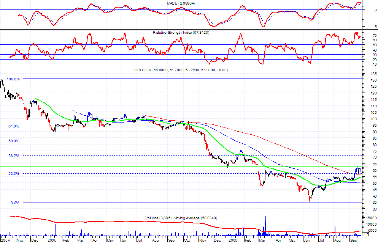Select the 50.0% Fibonacci level label
378x242 pixels.
14,141
